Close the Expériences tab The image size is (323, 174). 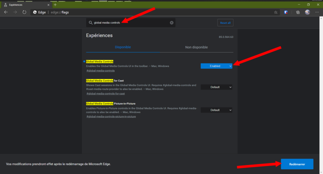coord(48,5)
